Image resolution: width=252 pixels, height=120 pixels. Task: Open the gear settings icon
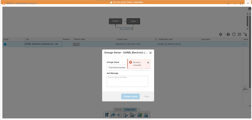pos(221,34)
